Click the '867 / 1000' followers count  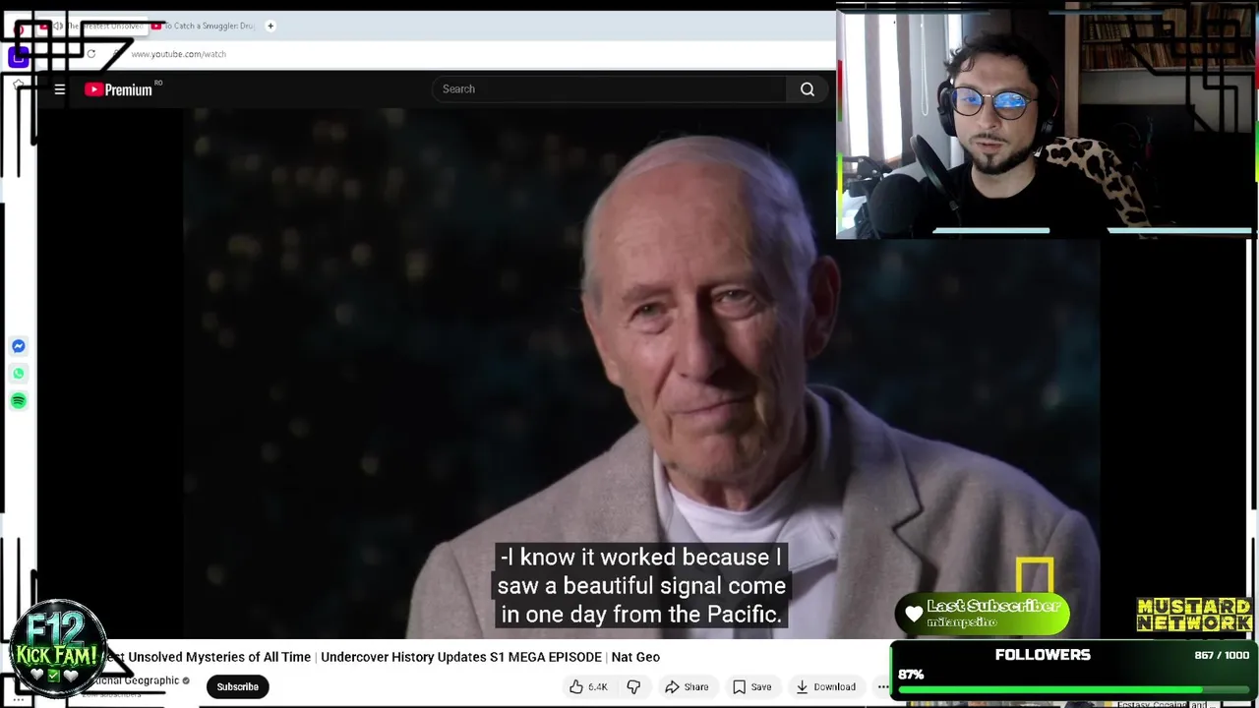coord(1222,655)
